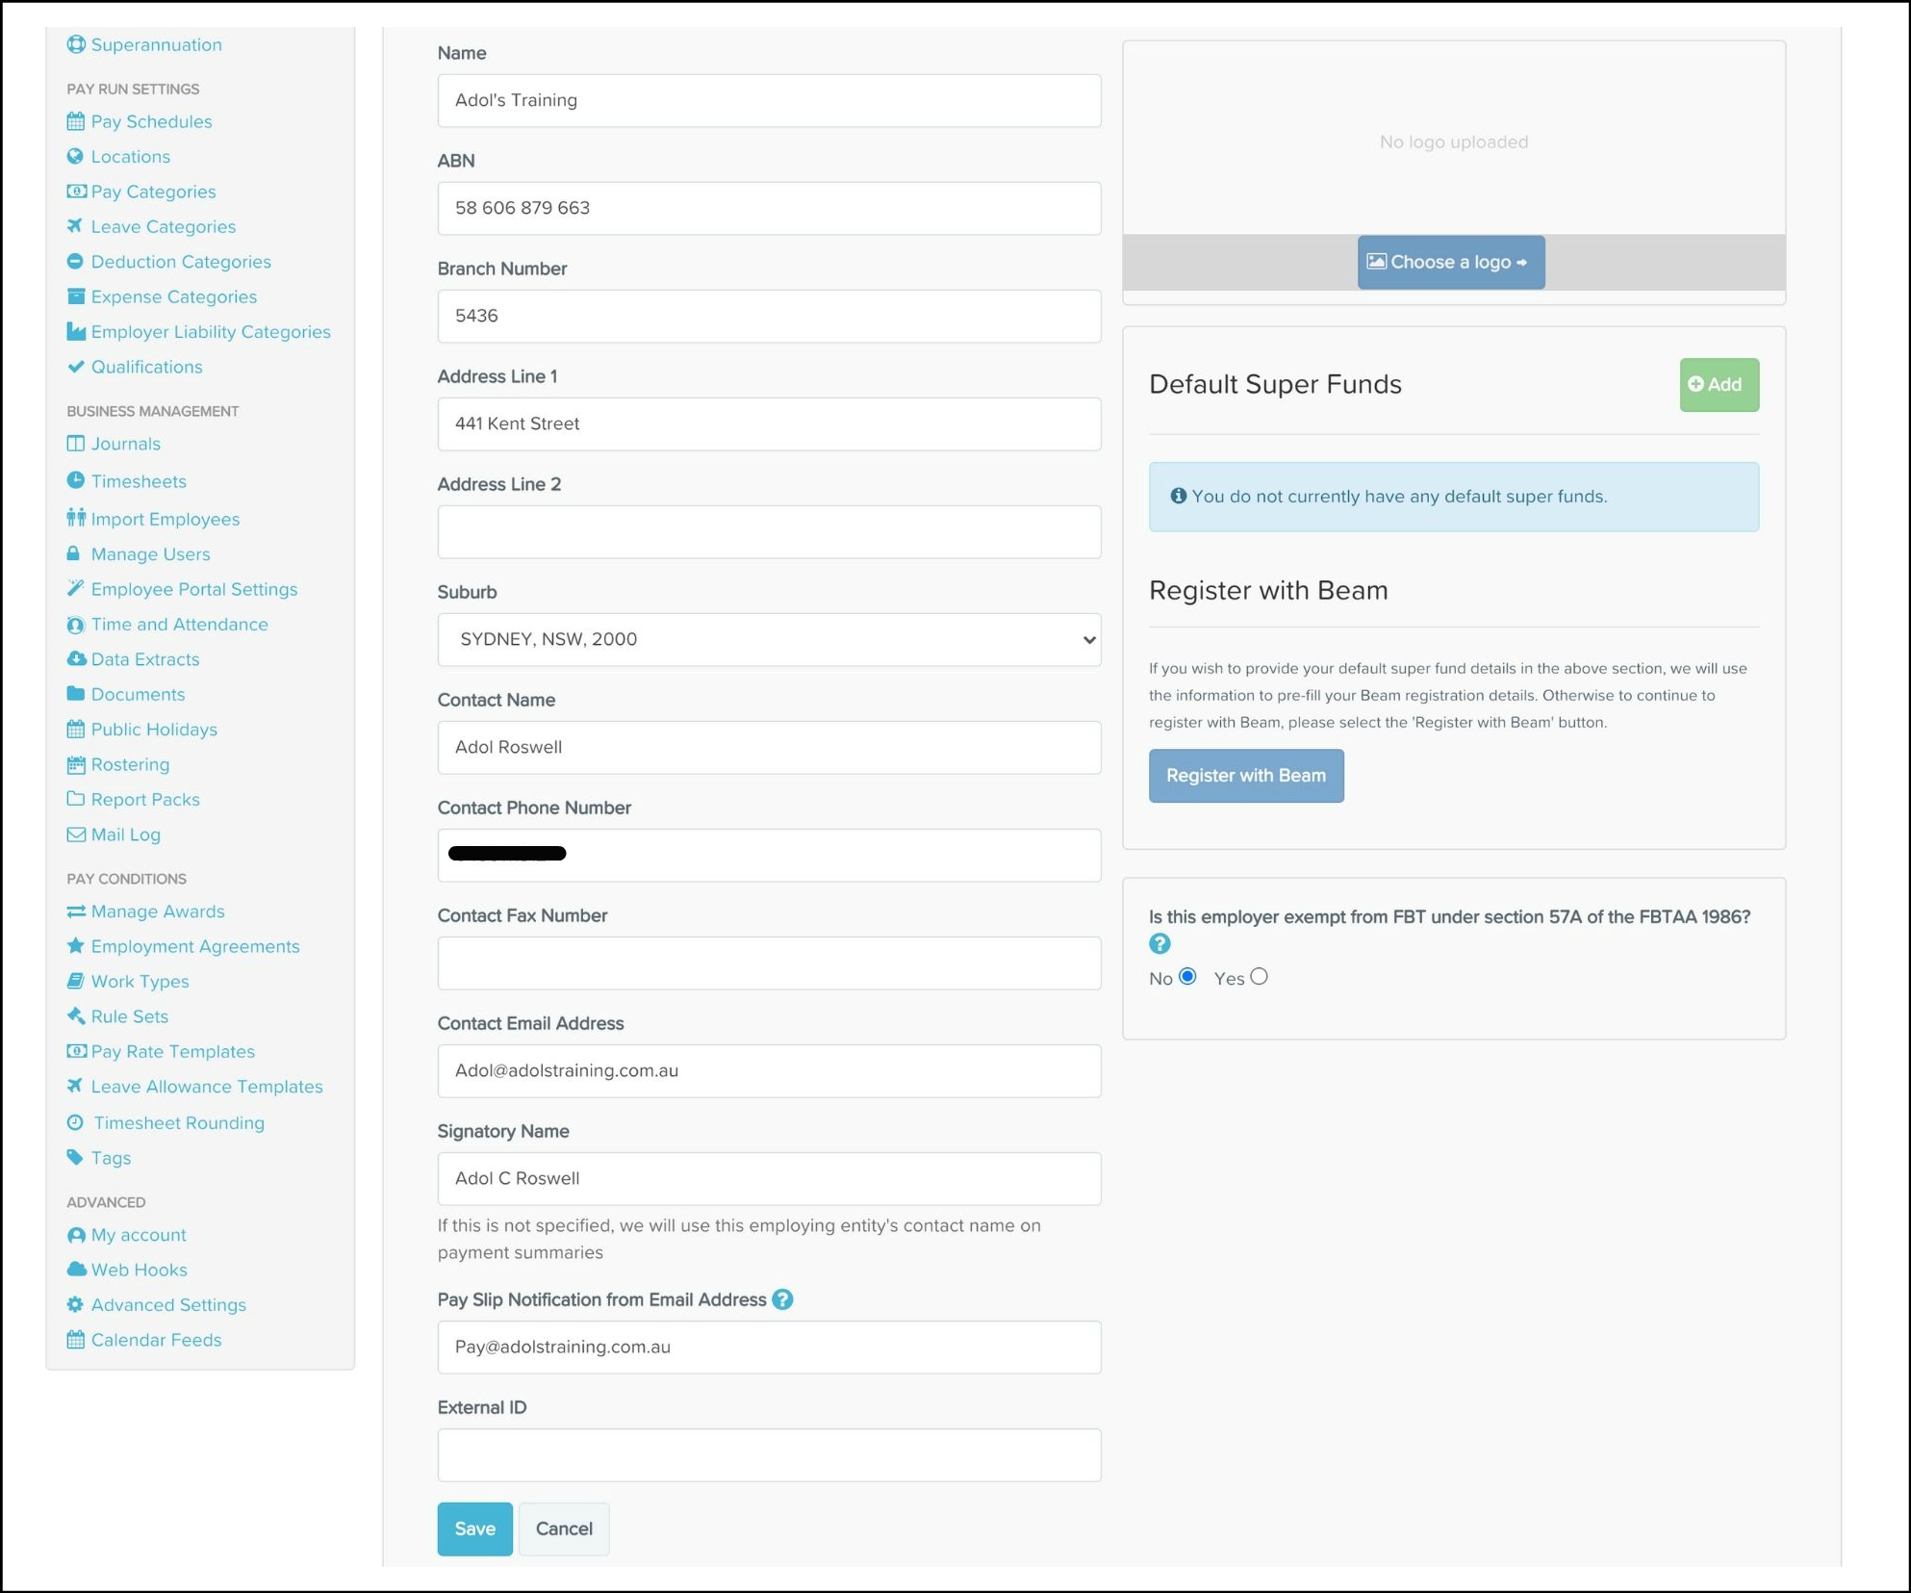The height and width of the screenshot is (1593, 1911).
Task: Go to Rostering in sidebar
Action: click(130, 764)
